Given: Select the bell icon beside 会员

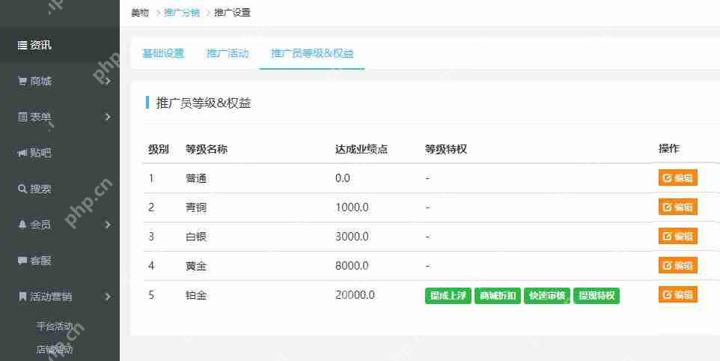Looking at the screenshot, I should click(x=22, y=225).
